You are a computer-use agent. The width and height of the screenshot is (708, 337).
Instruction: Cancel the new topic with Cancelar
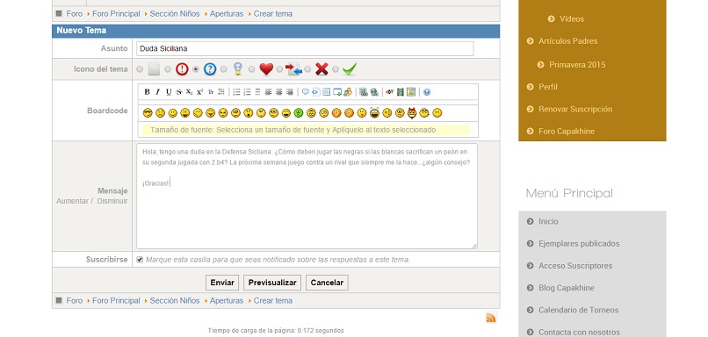(327, 283)
